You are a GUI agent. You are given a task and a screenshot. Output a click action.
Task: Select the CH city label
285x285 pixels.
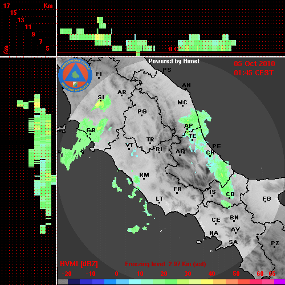tap(210, 153)
